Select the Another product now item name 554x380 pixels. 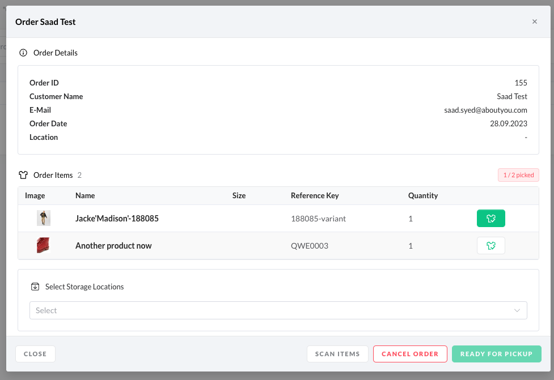[113, 246]
